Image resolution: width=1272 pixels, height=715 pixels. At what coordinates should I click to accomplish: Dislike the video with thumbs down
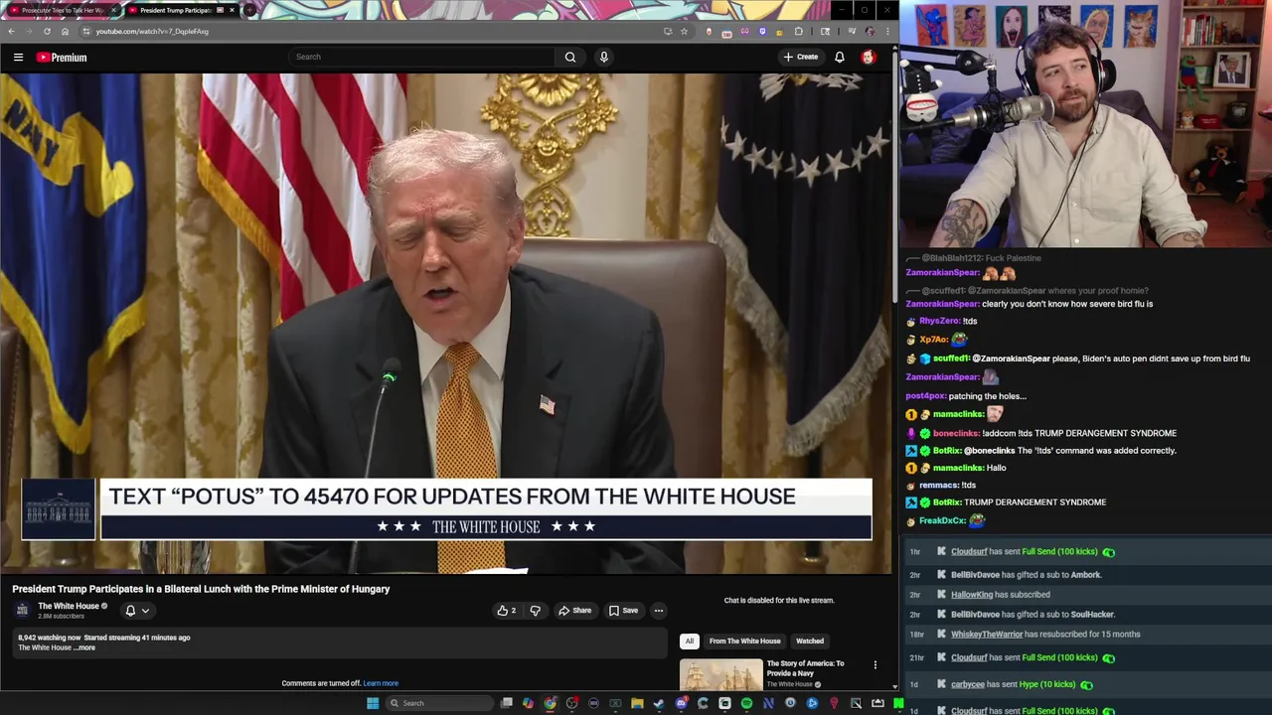click(535, 611)
